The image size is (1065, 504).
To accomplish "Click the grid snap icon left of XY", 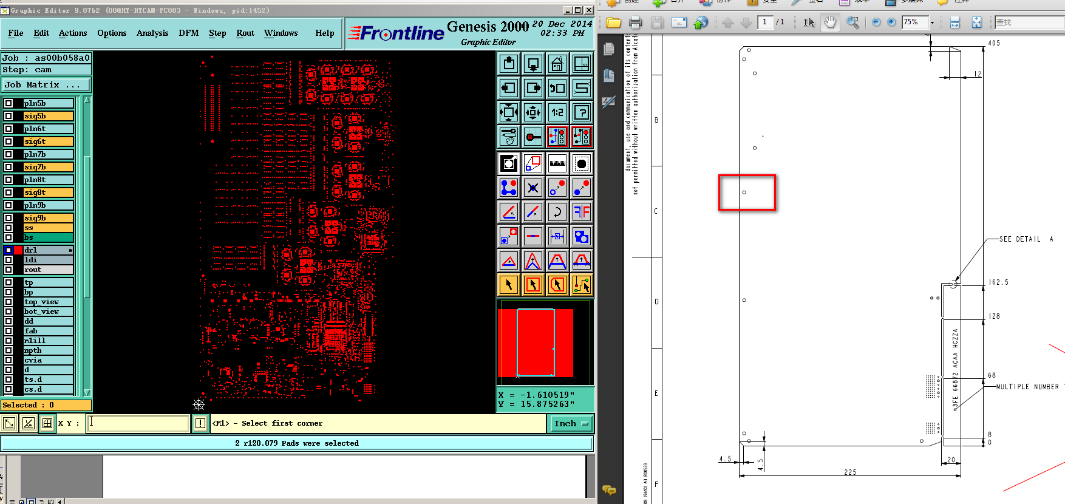I will pyautogui.click(x=47, y=423).
